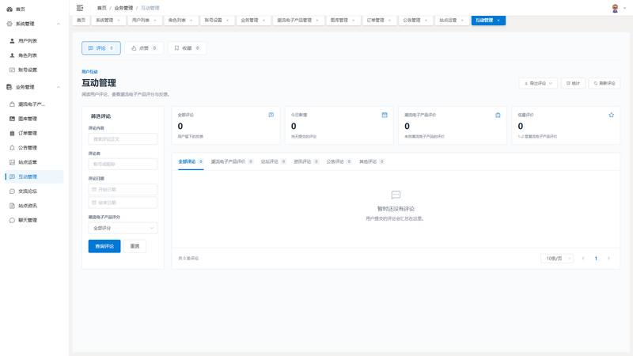Viewport: 633px width, 356px height.
Task: Open 图库管理 in the sidebar
Action: coord(35,119)
